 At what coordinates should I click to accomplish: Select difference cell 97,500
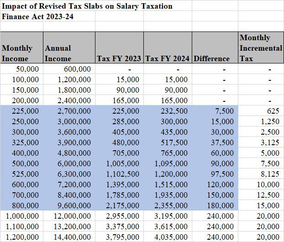pos(215,174)
